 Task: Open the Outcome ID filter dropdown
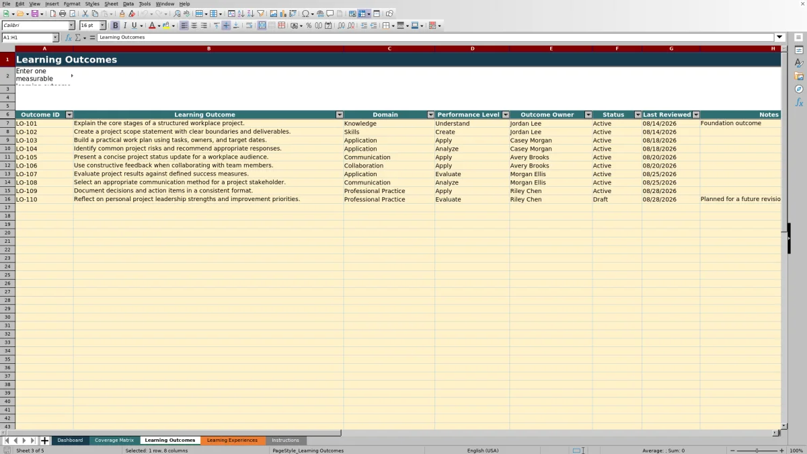69,115
